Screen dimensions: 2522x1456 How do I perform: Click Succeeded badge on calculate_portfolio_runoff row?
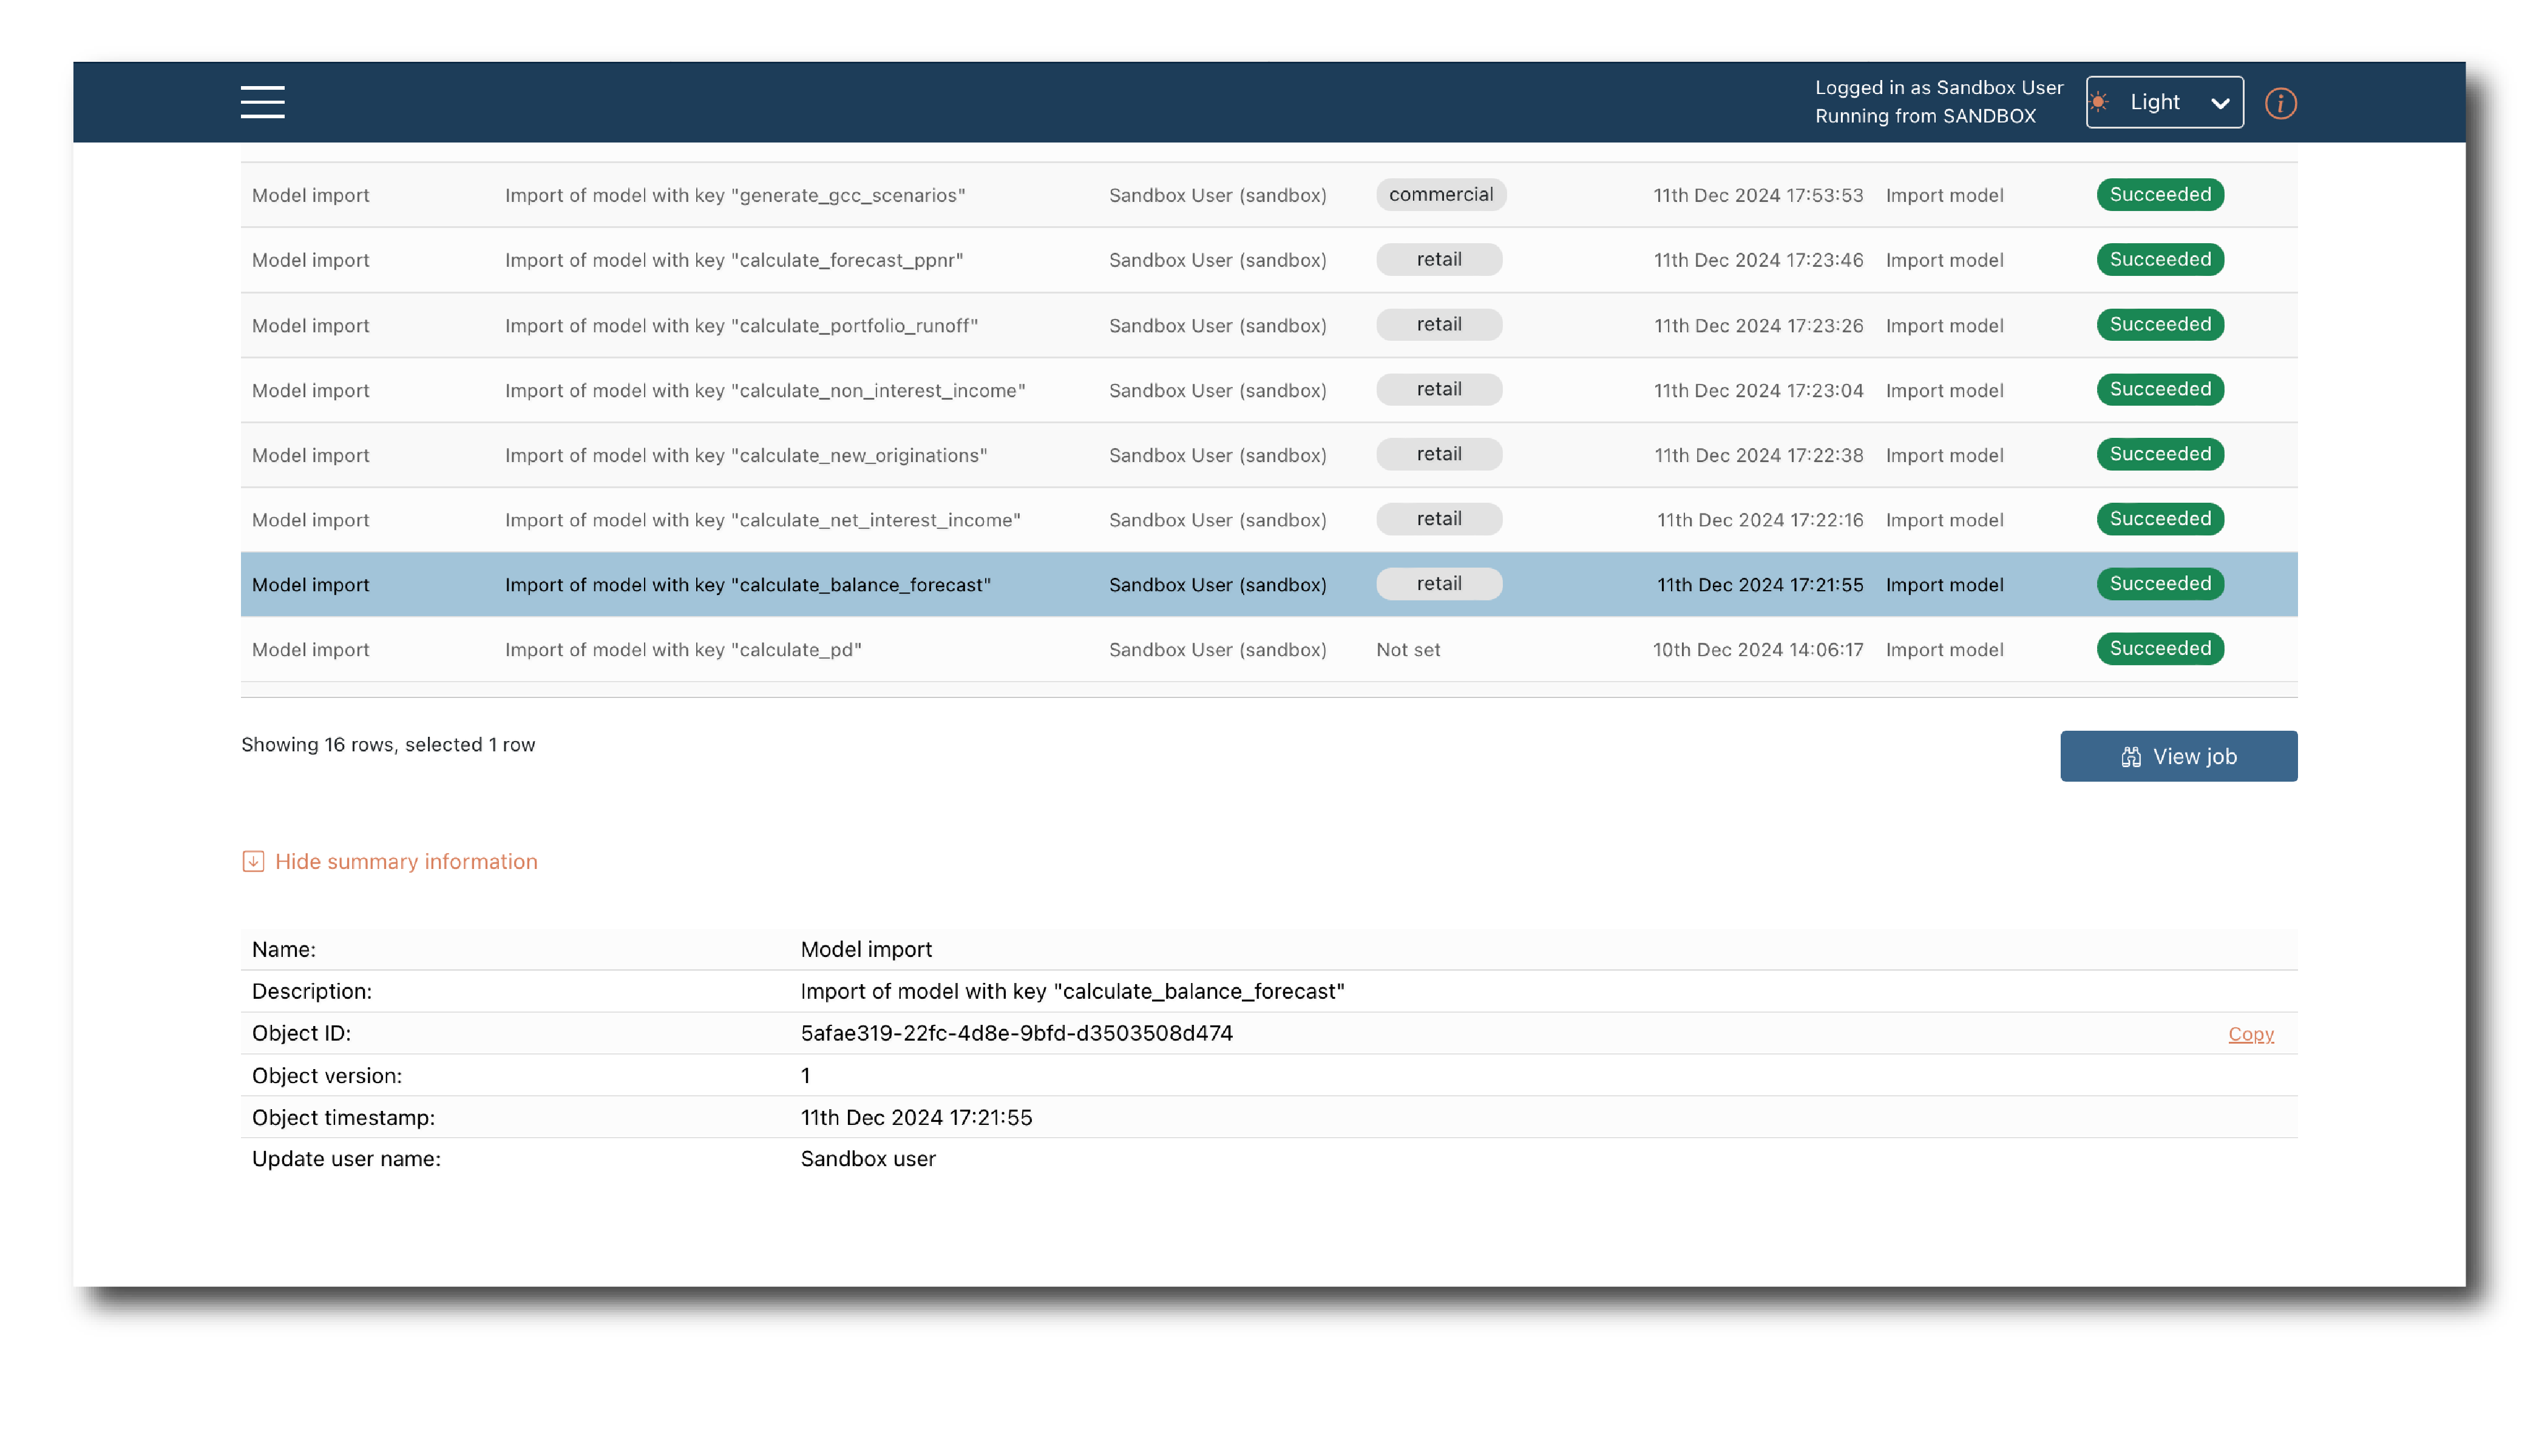point(2160,324)
